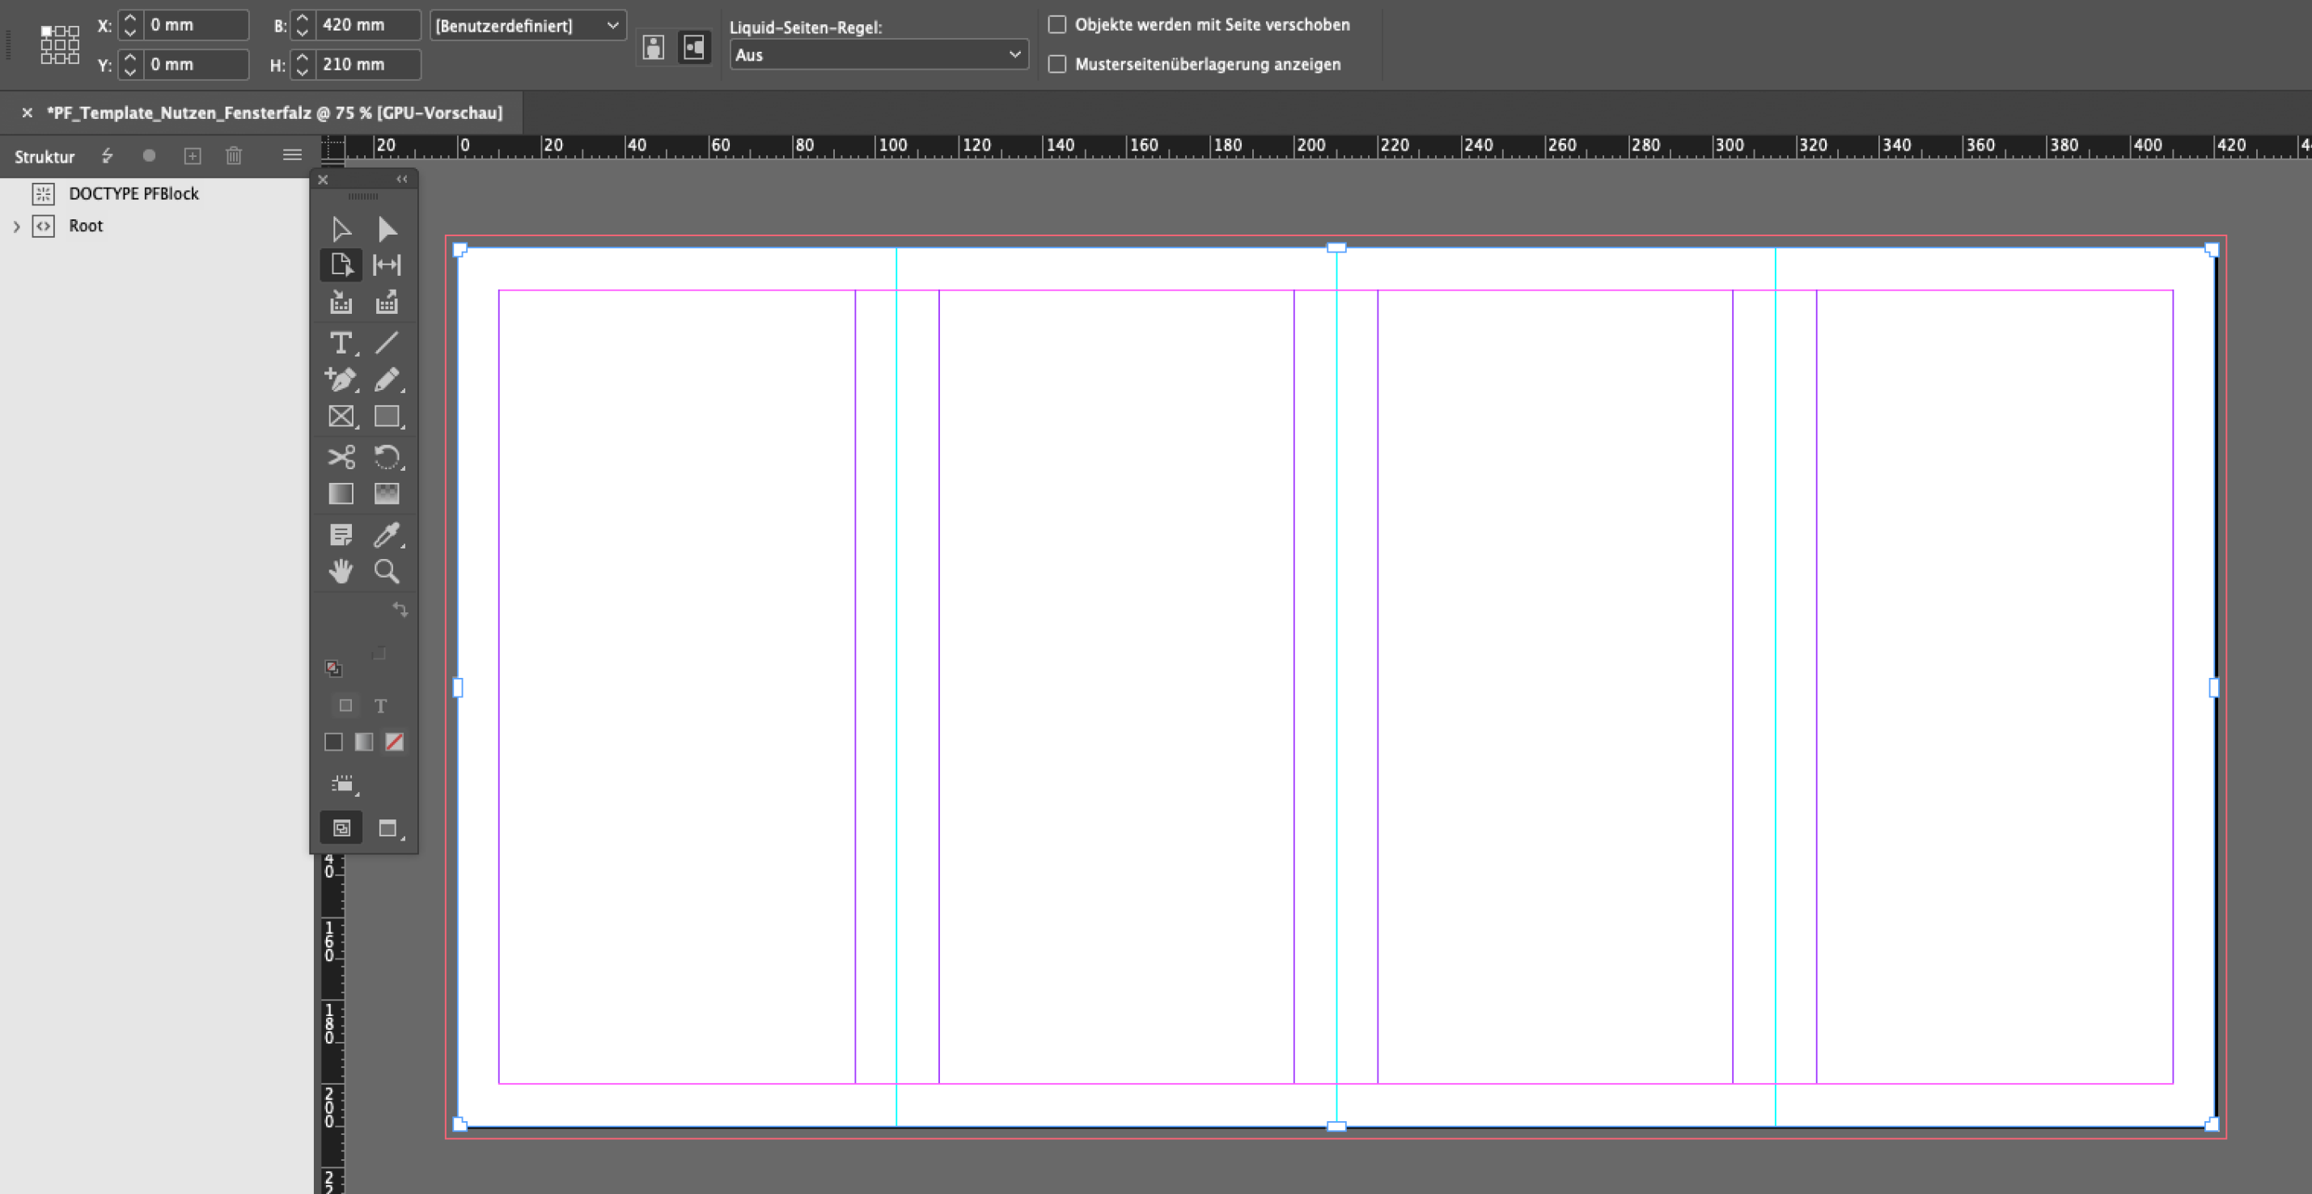Expand the Root tree node
The width and height of the screenshot is (2312, 1194).
(x=16, y=227)
